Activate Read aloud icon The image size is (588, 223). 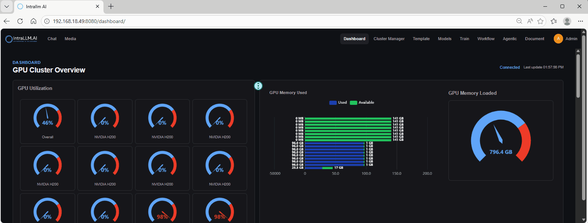tap(530, 21)
